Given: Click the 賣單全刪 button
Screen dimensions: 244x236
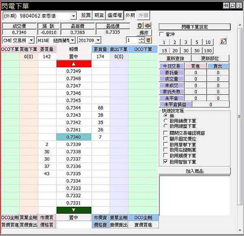Looking at the screenshot, I should click(x=119, y=218).
